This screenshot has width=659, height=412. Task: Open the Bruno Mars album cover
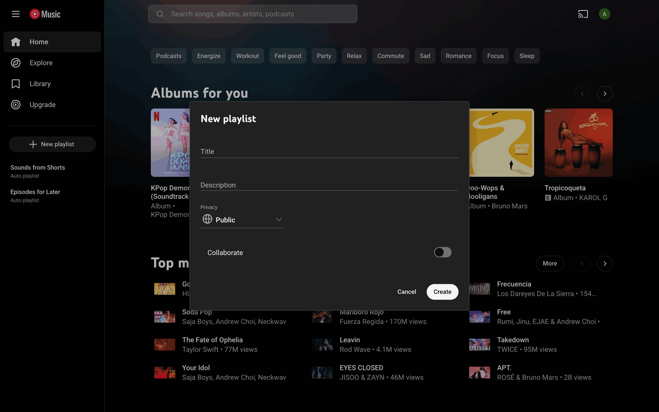[501, 143]
